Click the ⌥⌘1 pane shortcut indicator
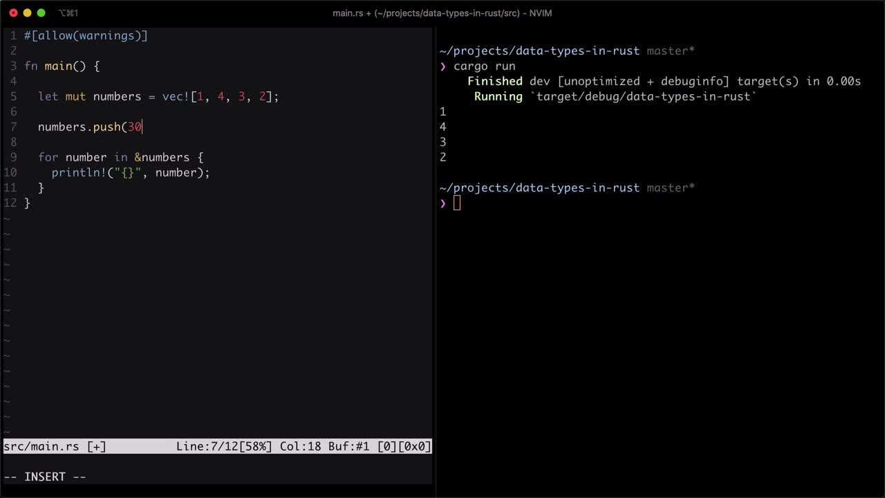885x498 pixels. coord(68,13)
